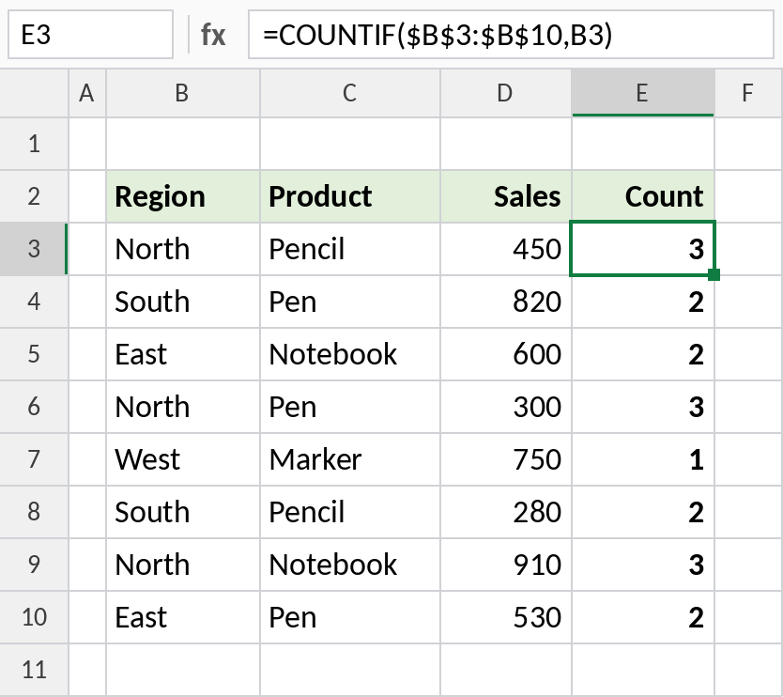
Task: Click count value 2 in row 10
Action: (643, 617)
